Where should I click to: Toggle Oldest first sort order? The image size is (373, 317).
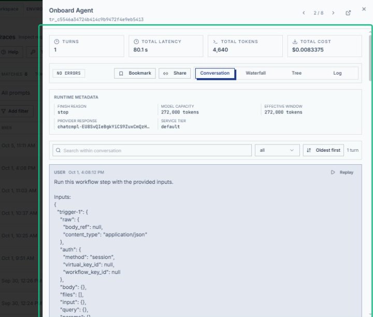coord(323,150)
